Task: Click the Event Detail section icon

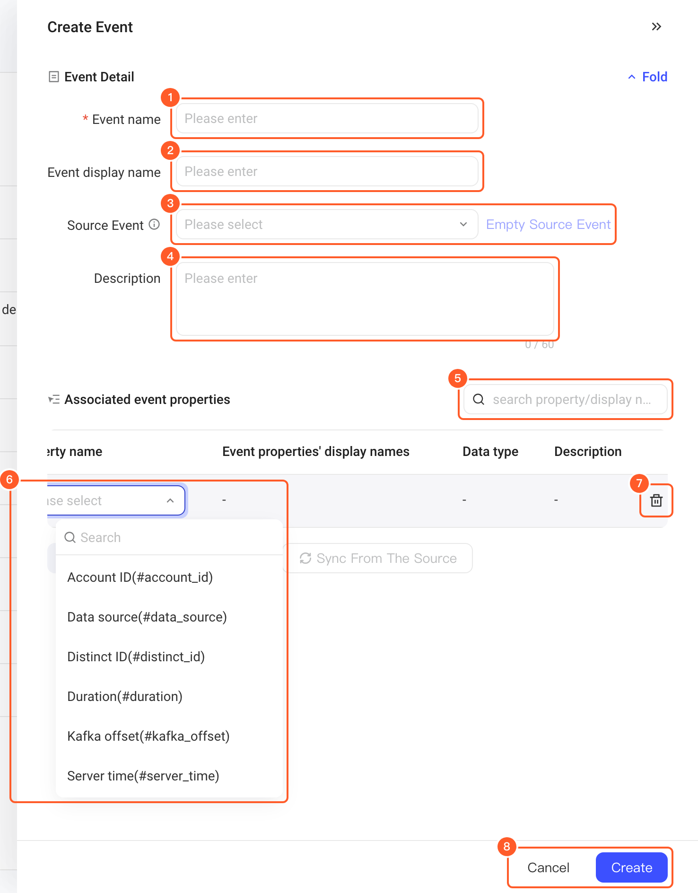Action: pos(54,77)
